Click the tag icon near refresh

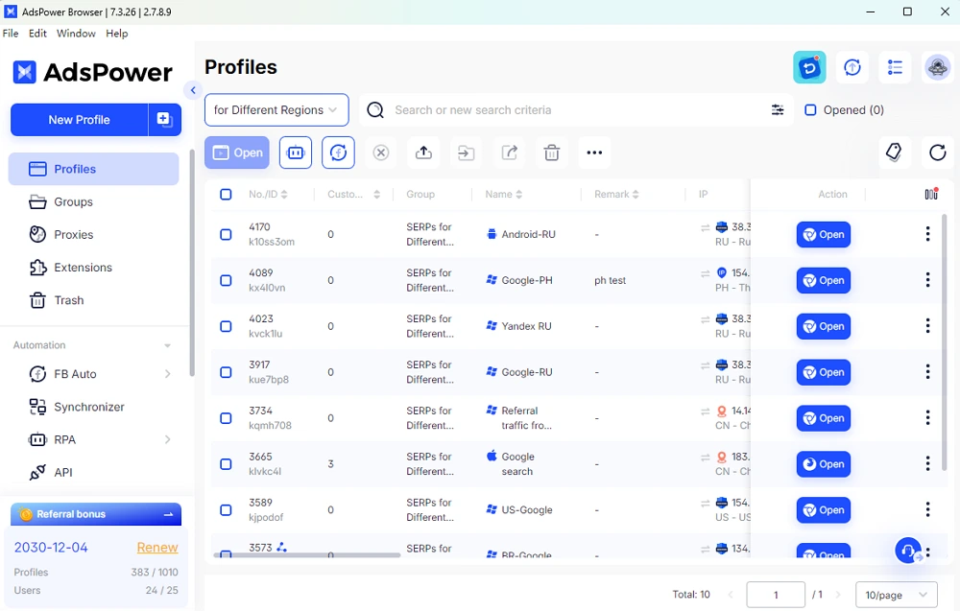tap(894, 153)
